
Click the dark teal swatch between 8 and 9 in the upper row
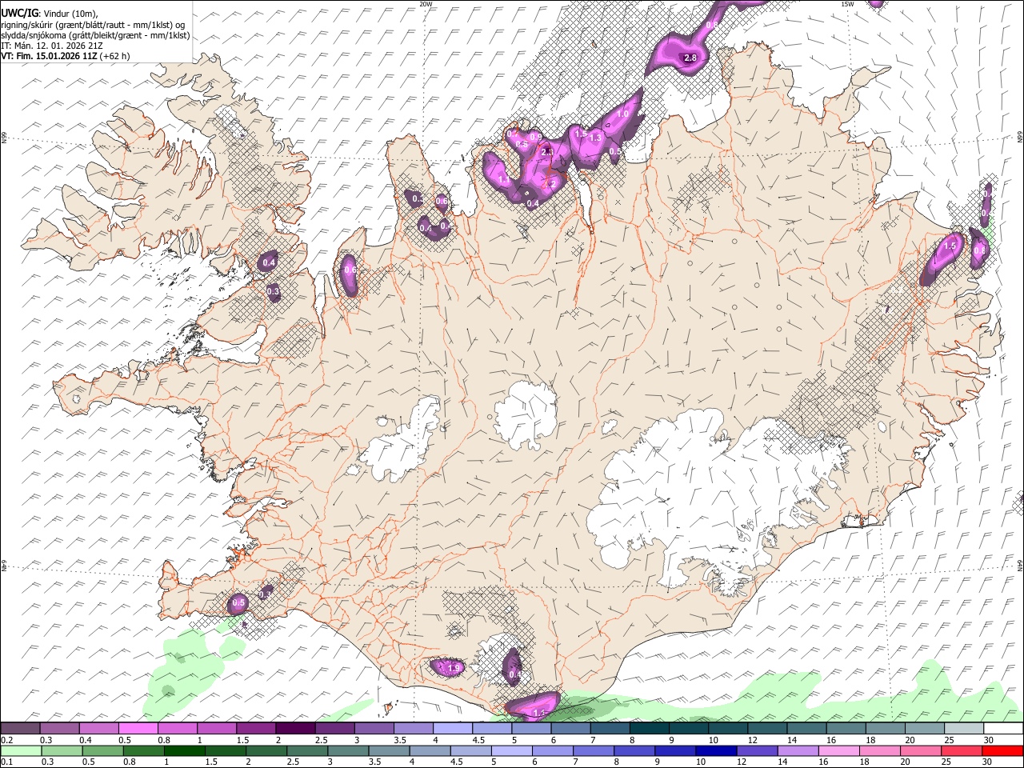pos(648,729)
